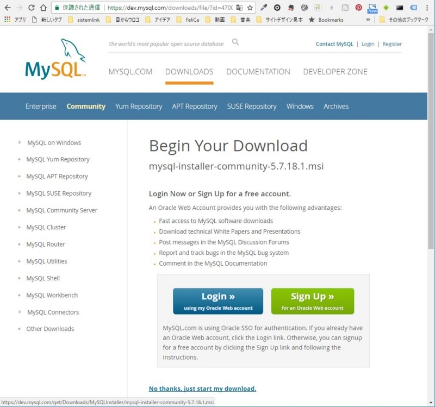Switch to the Enterprise submenu item
Image resolution: width=435 pixels, height=407 pixels.
[x=41, y=107]
